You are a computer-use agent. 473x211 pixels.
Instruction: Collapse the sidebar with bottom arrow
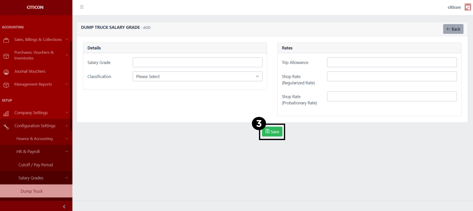[x=64, y=207]
